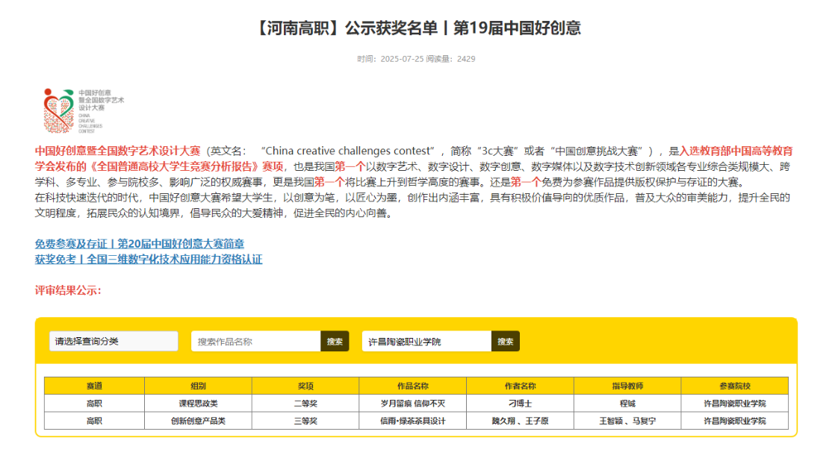The image size is (835, 458).
Task: Click the 作品名称 column header
Action: click(x=412, y=386)
